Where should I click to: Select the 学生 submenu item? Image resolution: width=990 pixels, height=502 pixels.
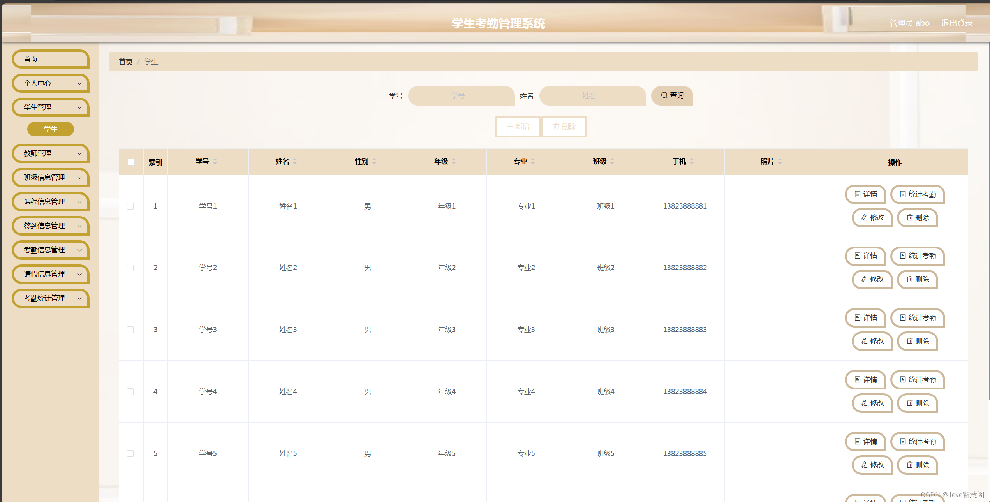coord(51,129)
